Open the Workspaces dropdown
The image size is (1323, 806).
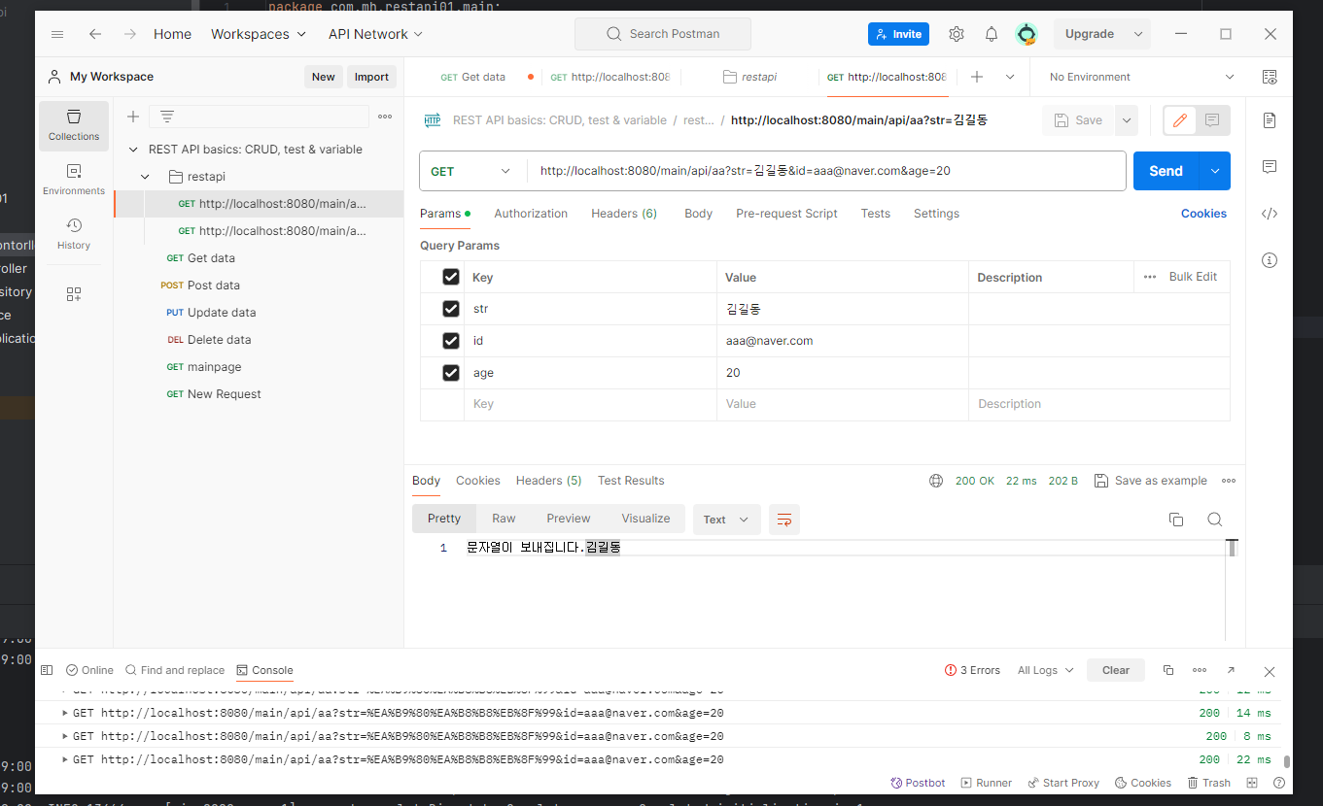tap(259, 34)
